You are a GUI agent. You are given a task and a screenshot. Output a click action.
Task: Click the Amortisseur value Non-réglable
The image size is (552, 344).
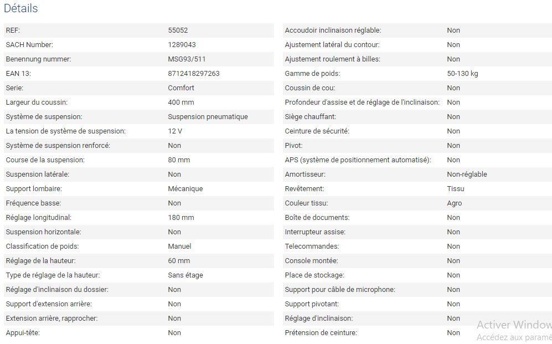coord(467,174)
